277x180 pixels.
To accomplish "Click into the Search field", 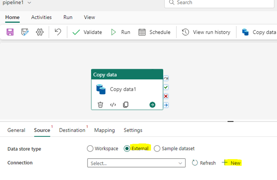I will coord(219,3).
